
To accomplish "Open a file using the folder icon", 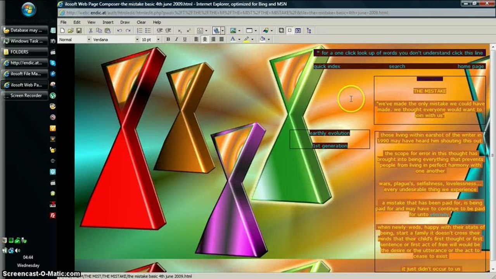I will (x=71, y=31).
